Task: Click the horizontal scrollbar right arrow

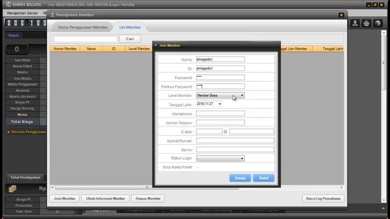Action: pos(341,187)
